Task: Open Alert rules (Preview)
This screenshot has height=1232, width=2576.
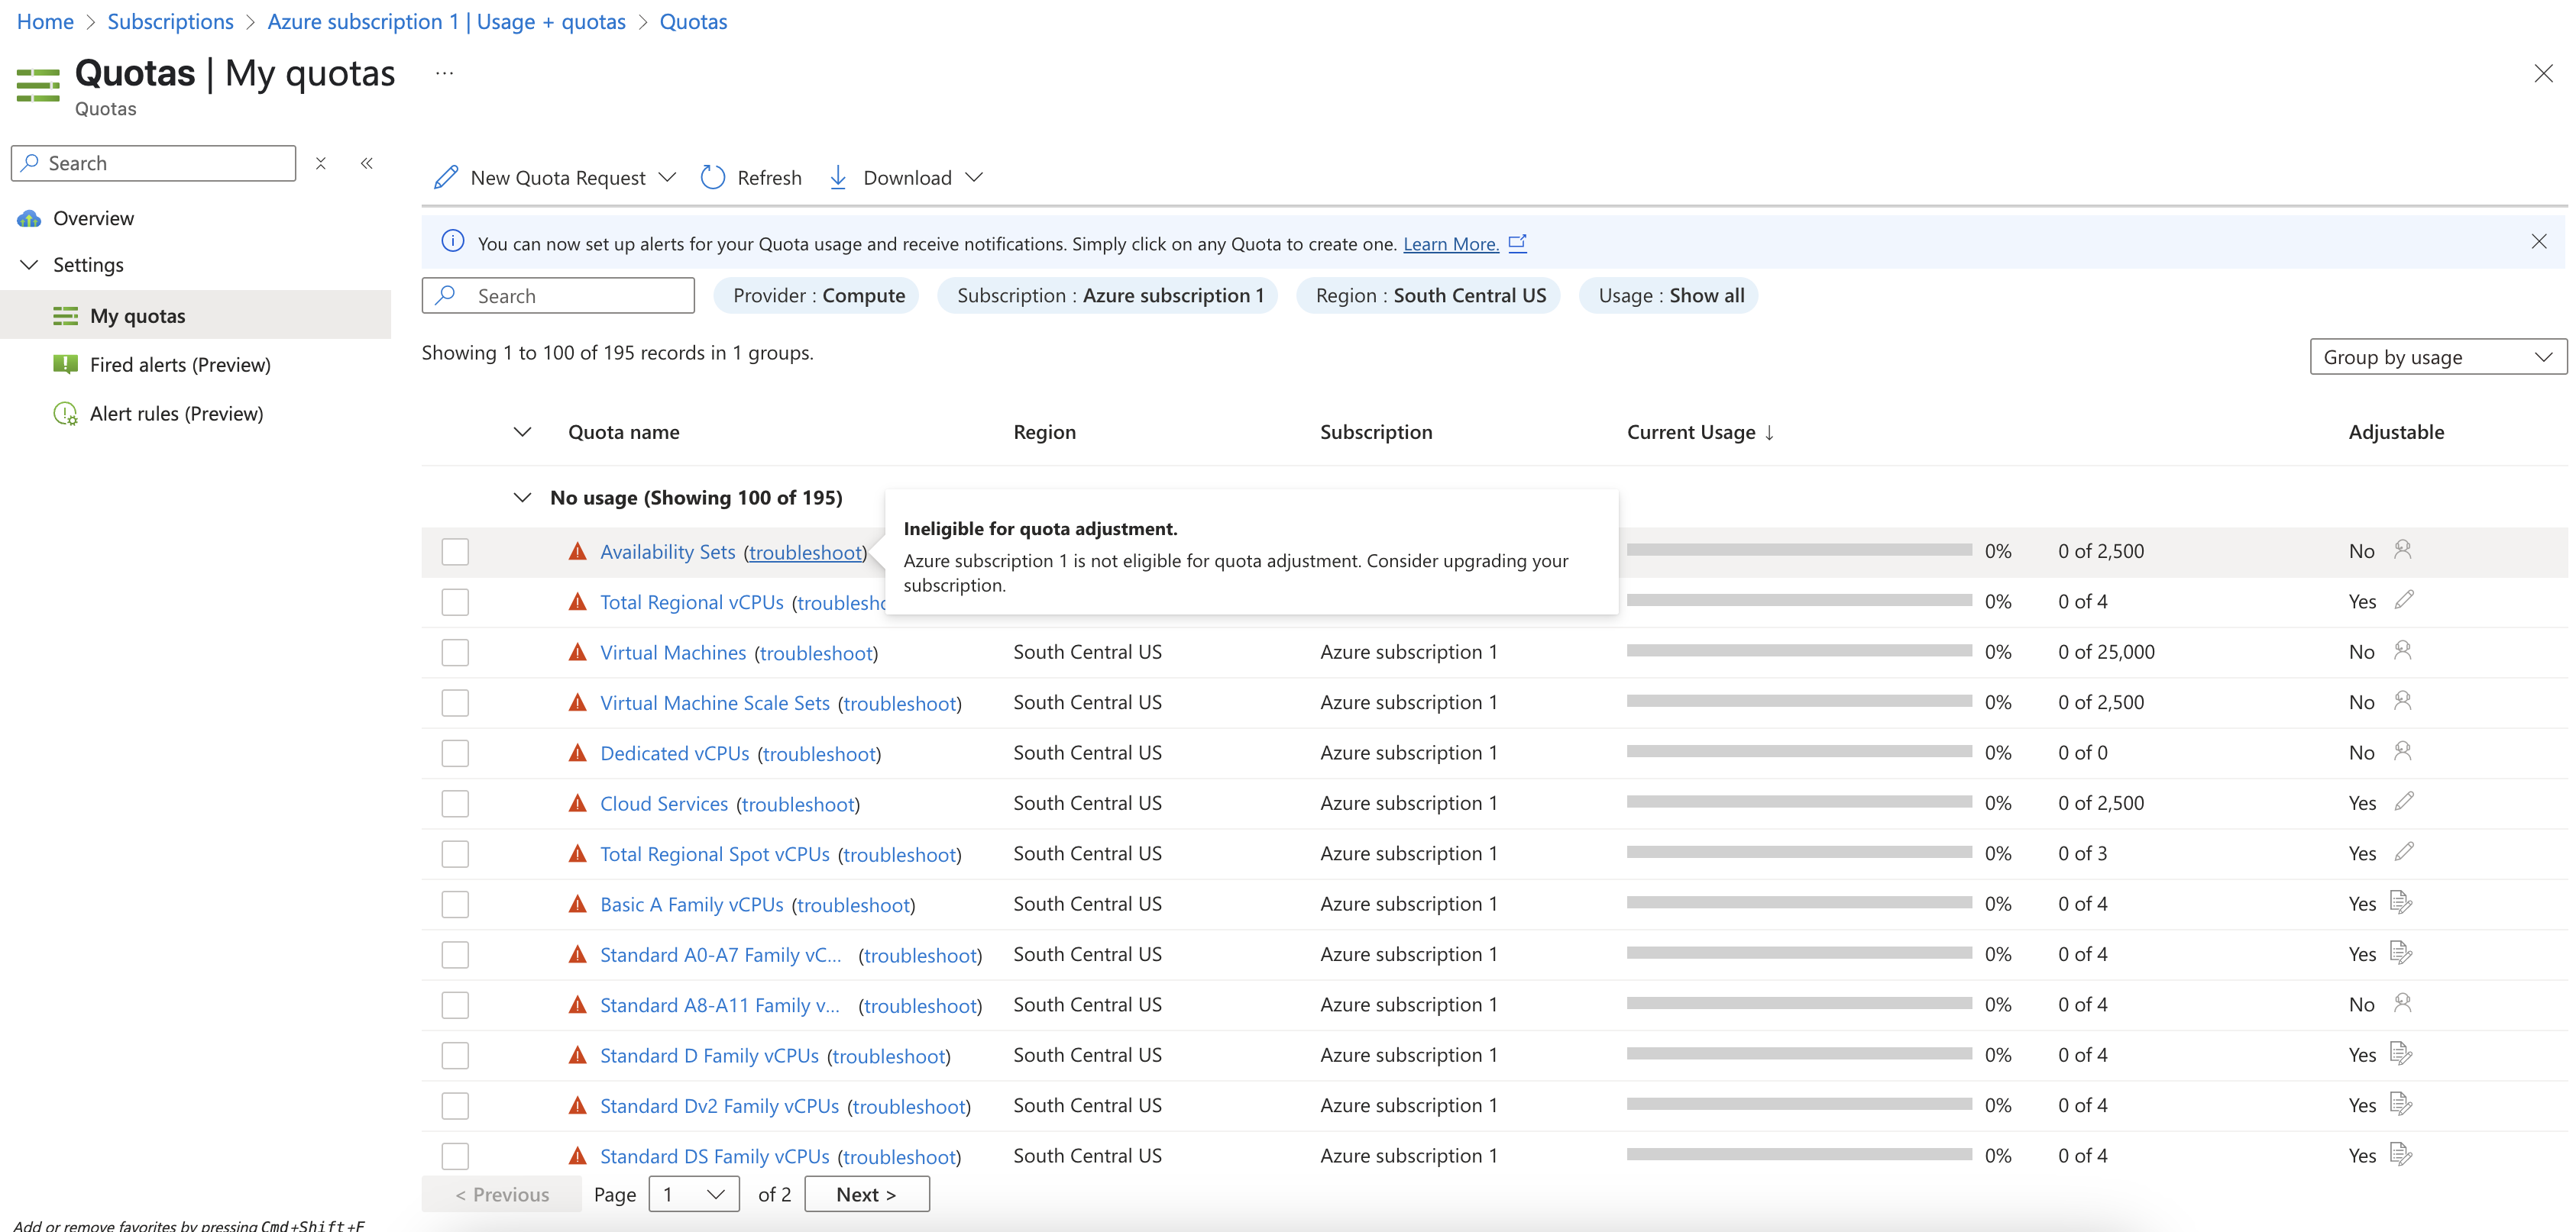Action: 176,414
